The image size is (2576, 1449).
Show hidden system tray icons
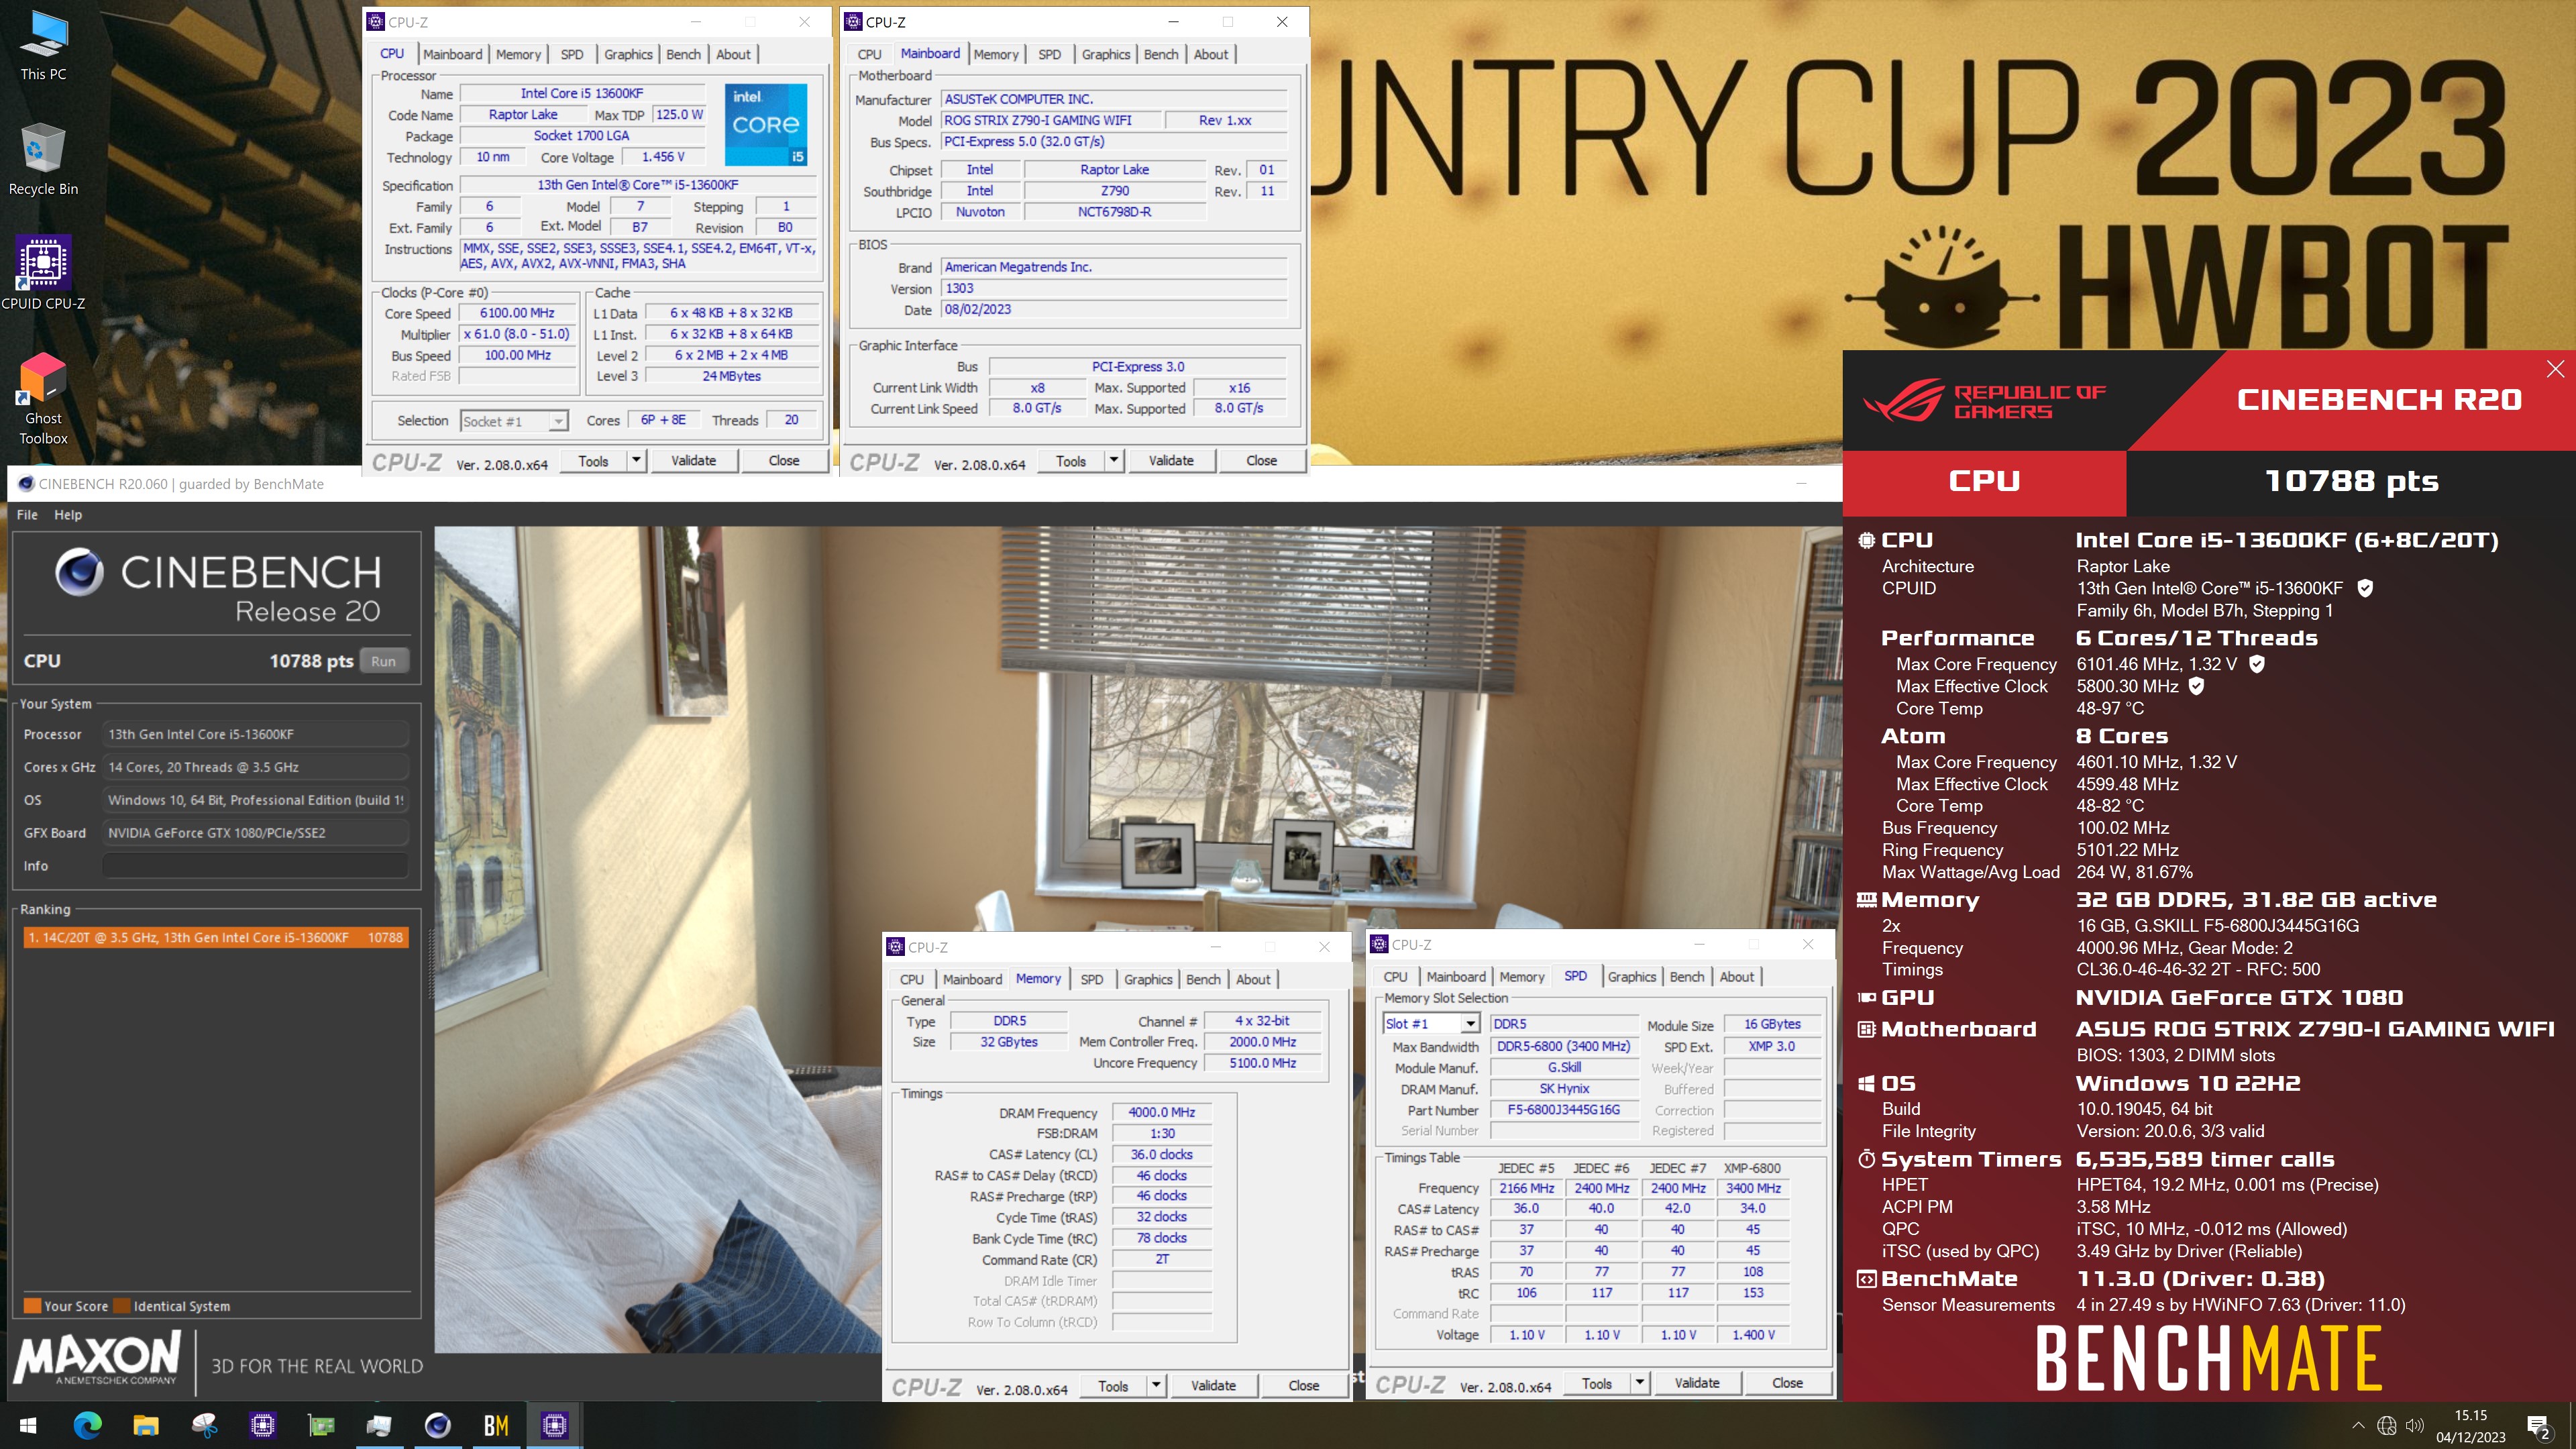(2358, 1425)
